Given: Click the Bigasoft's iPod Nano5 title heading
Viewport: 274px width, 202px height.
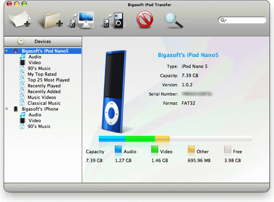Looking at the screenshot, I should (x=188, y=55).
